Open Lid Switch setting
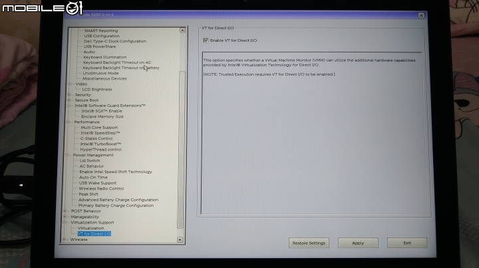This screenshot has width=479, height=268. (x=90, y=161)
